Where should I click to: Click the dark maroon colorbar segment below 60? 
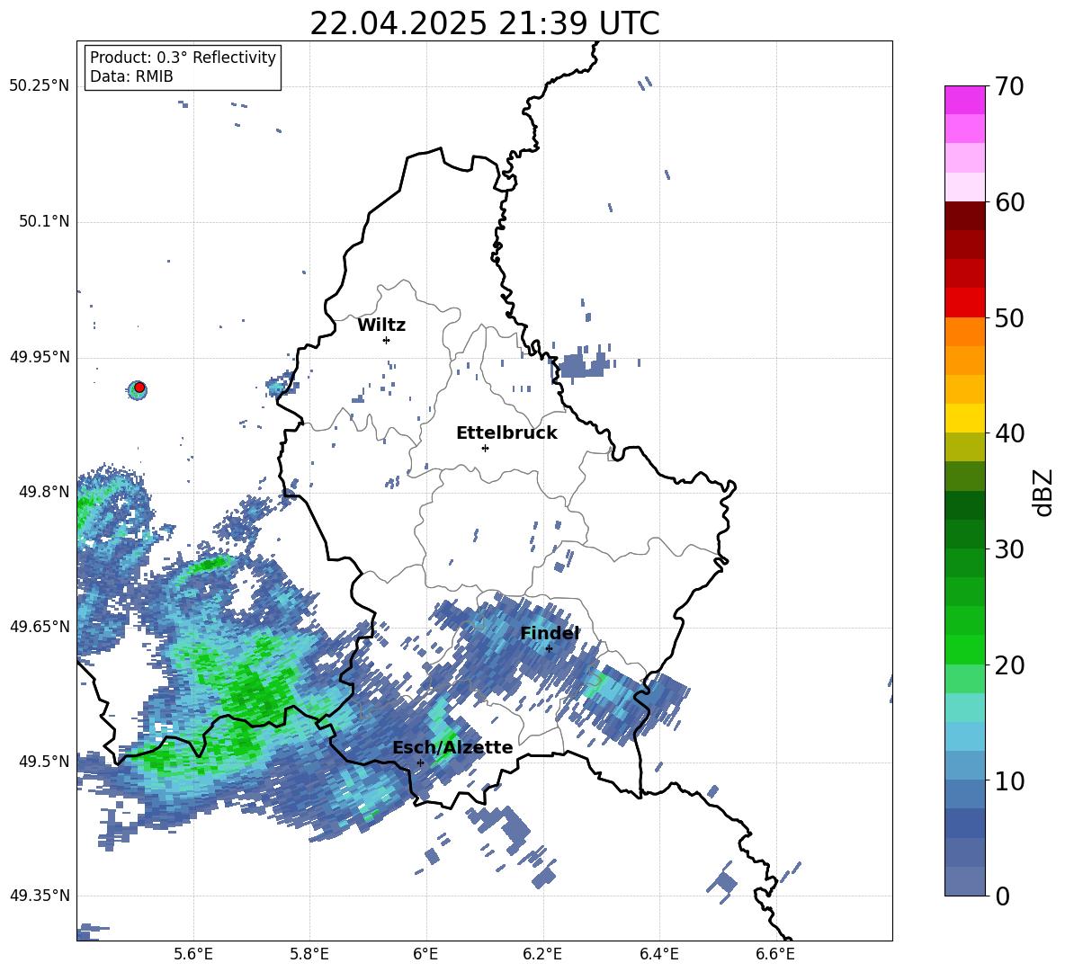click(x=964, y=216)
